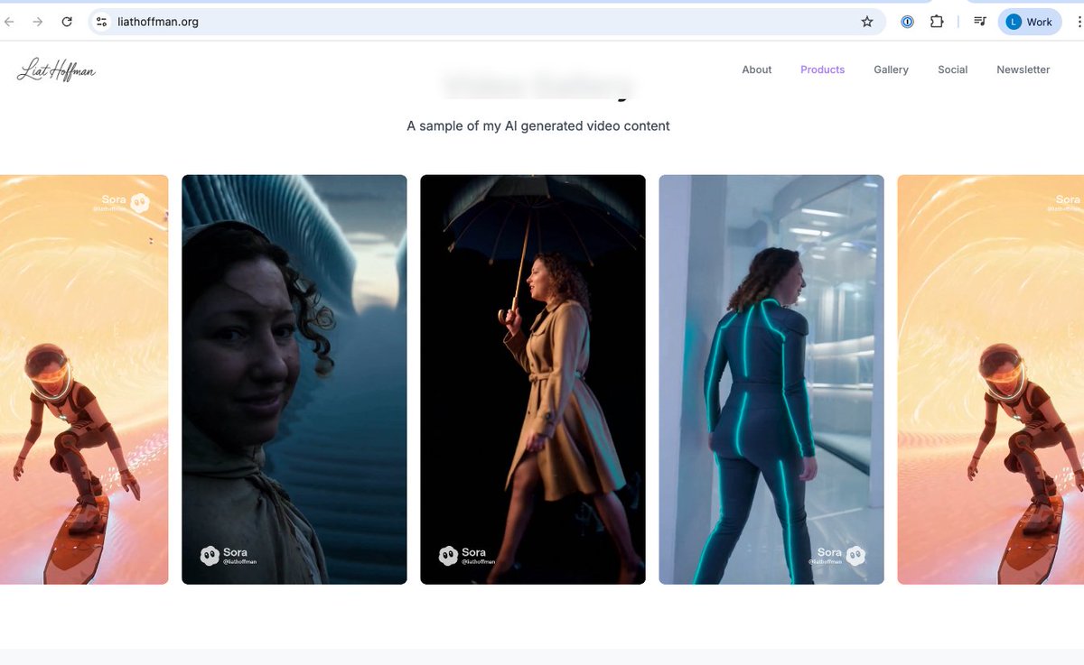Play the neon-striped suit video

tap(771, 379)
